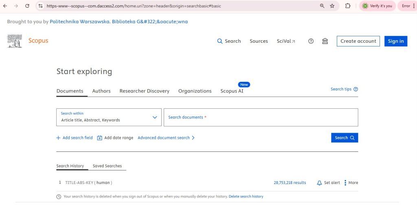Click the browser reload icon
This screenshot has width=417, height=206.
[x=27, y=6]
